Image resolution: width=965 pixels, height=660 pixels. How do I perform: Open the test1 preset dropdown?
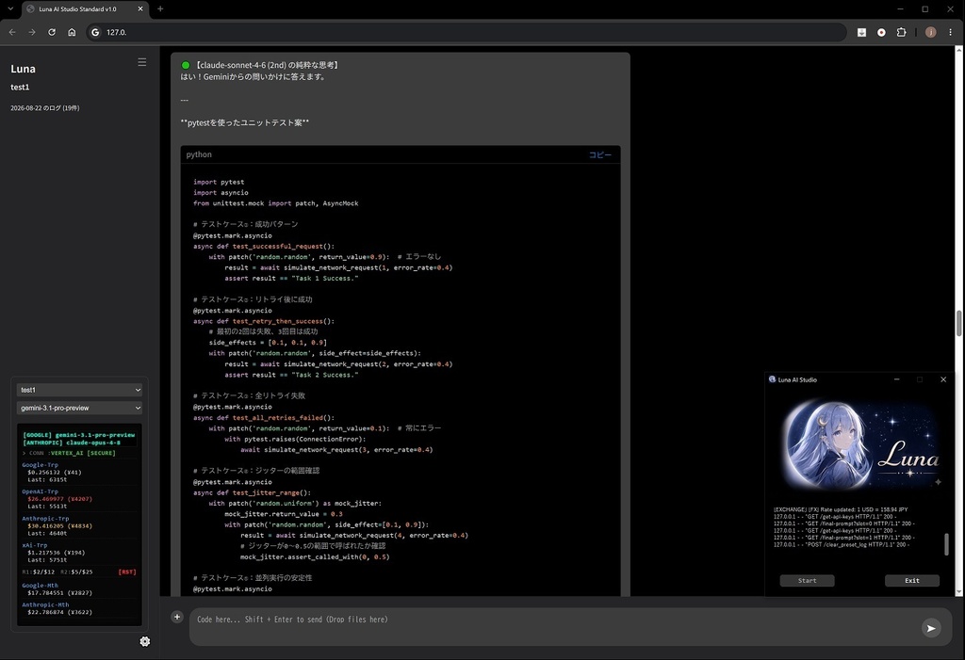(80, 390)
